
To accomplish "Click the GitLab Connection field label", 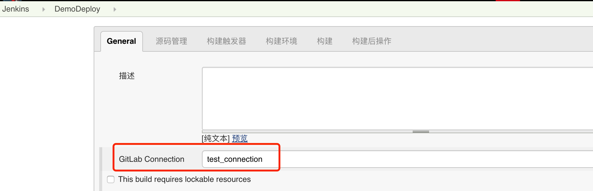I will tap(151, 159).
